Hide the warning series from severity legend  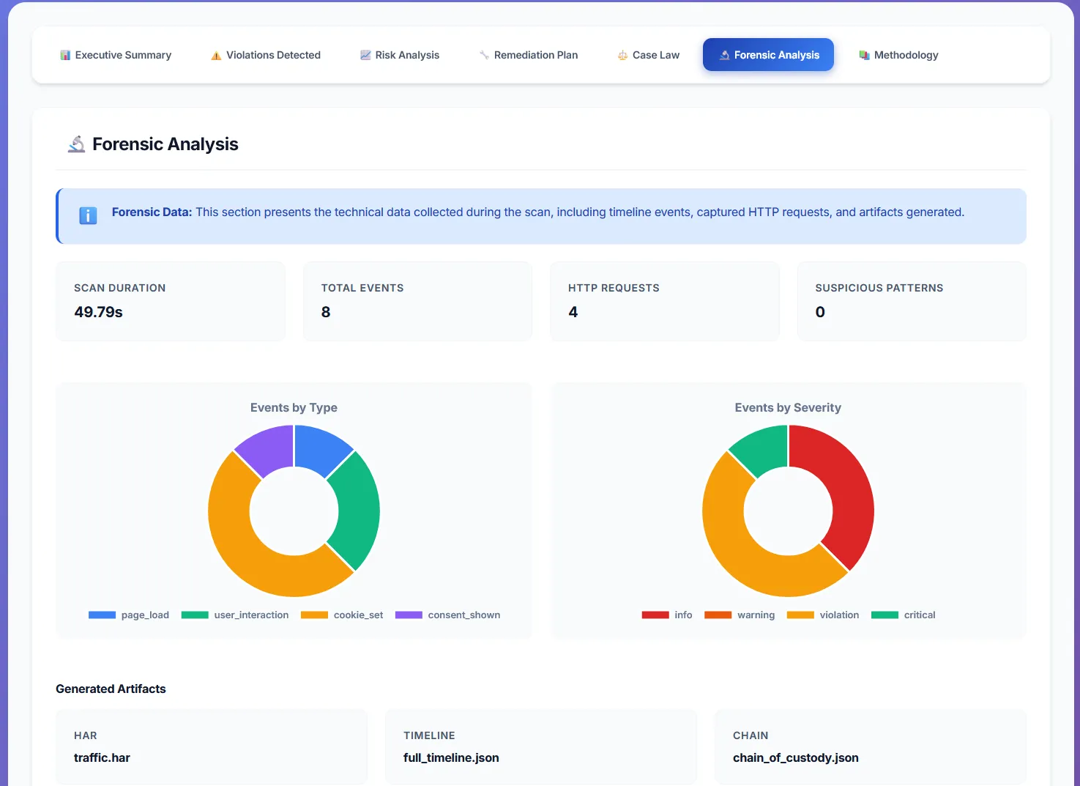click(740, 615)
